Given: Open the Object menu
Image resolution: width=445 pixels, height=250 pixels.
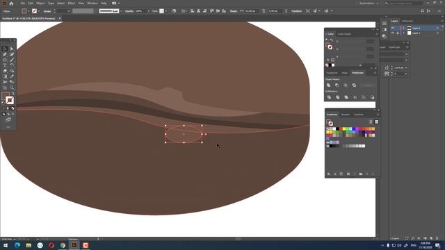Looking at the screenshot, I should 40,3.
